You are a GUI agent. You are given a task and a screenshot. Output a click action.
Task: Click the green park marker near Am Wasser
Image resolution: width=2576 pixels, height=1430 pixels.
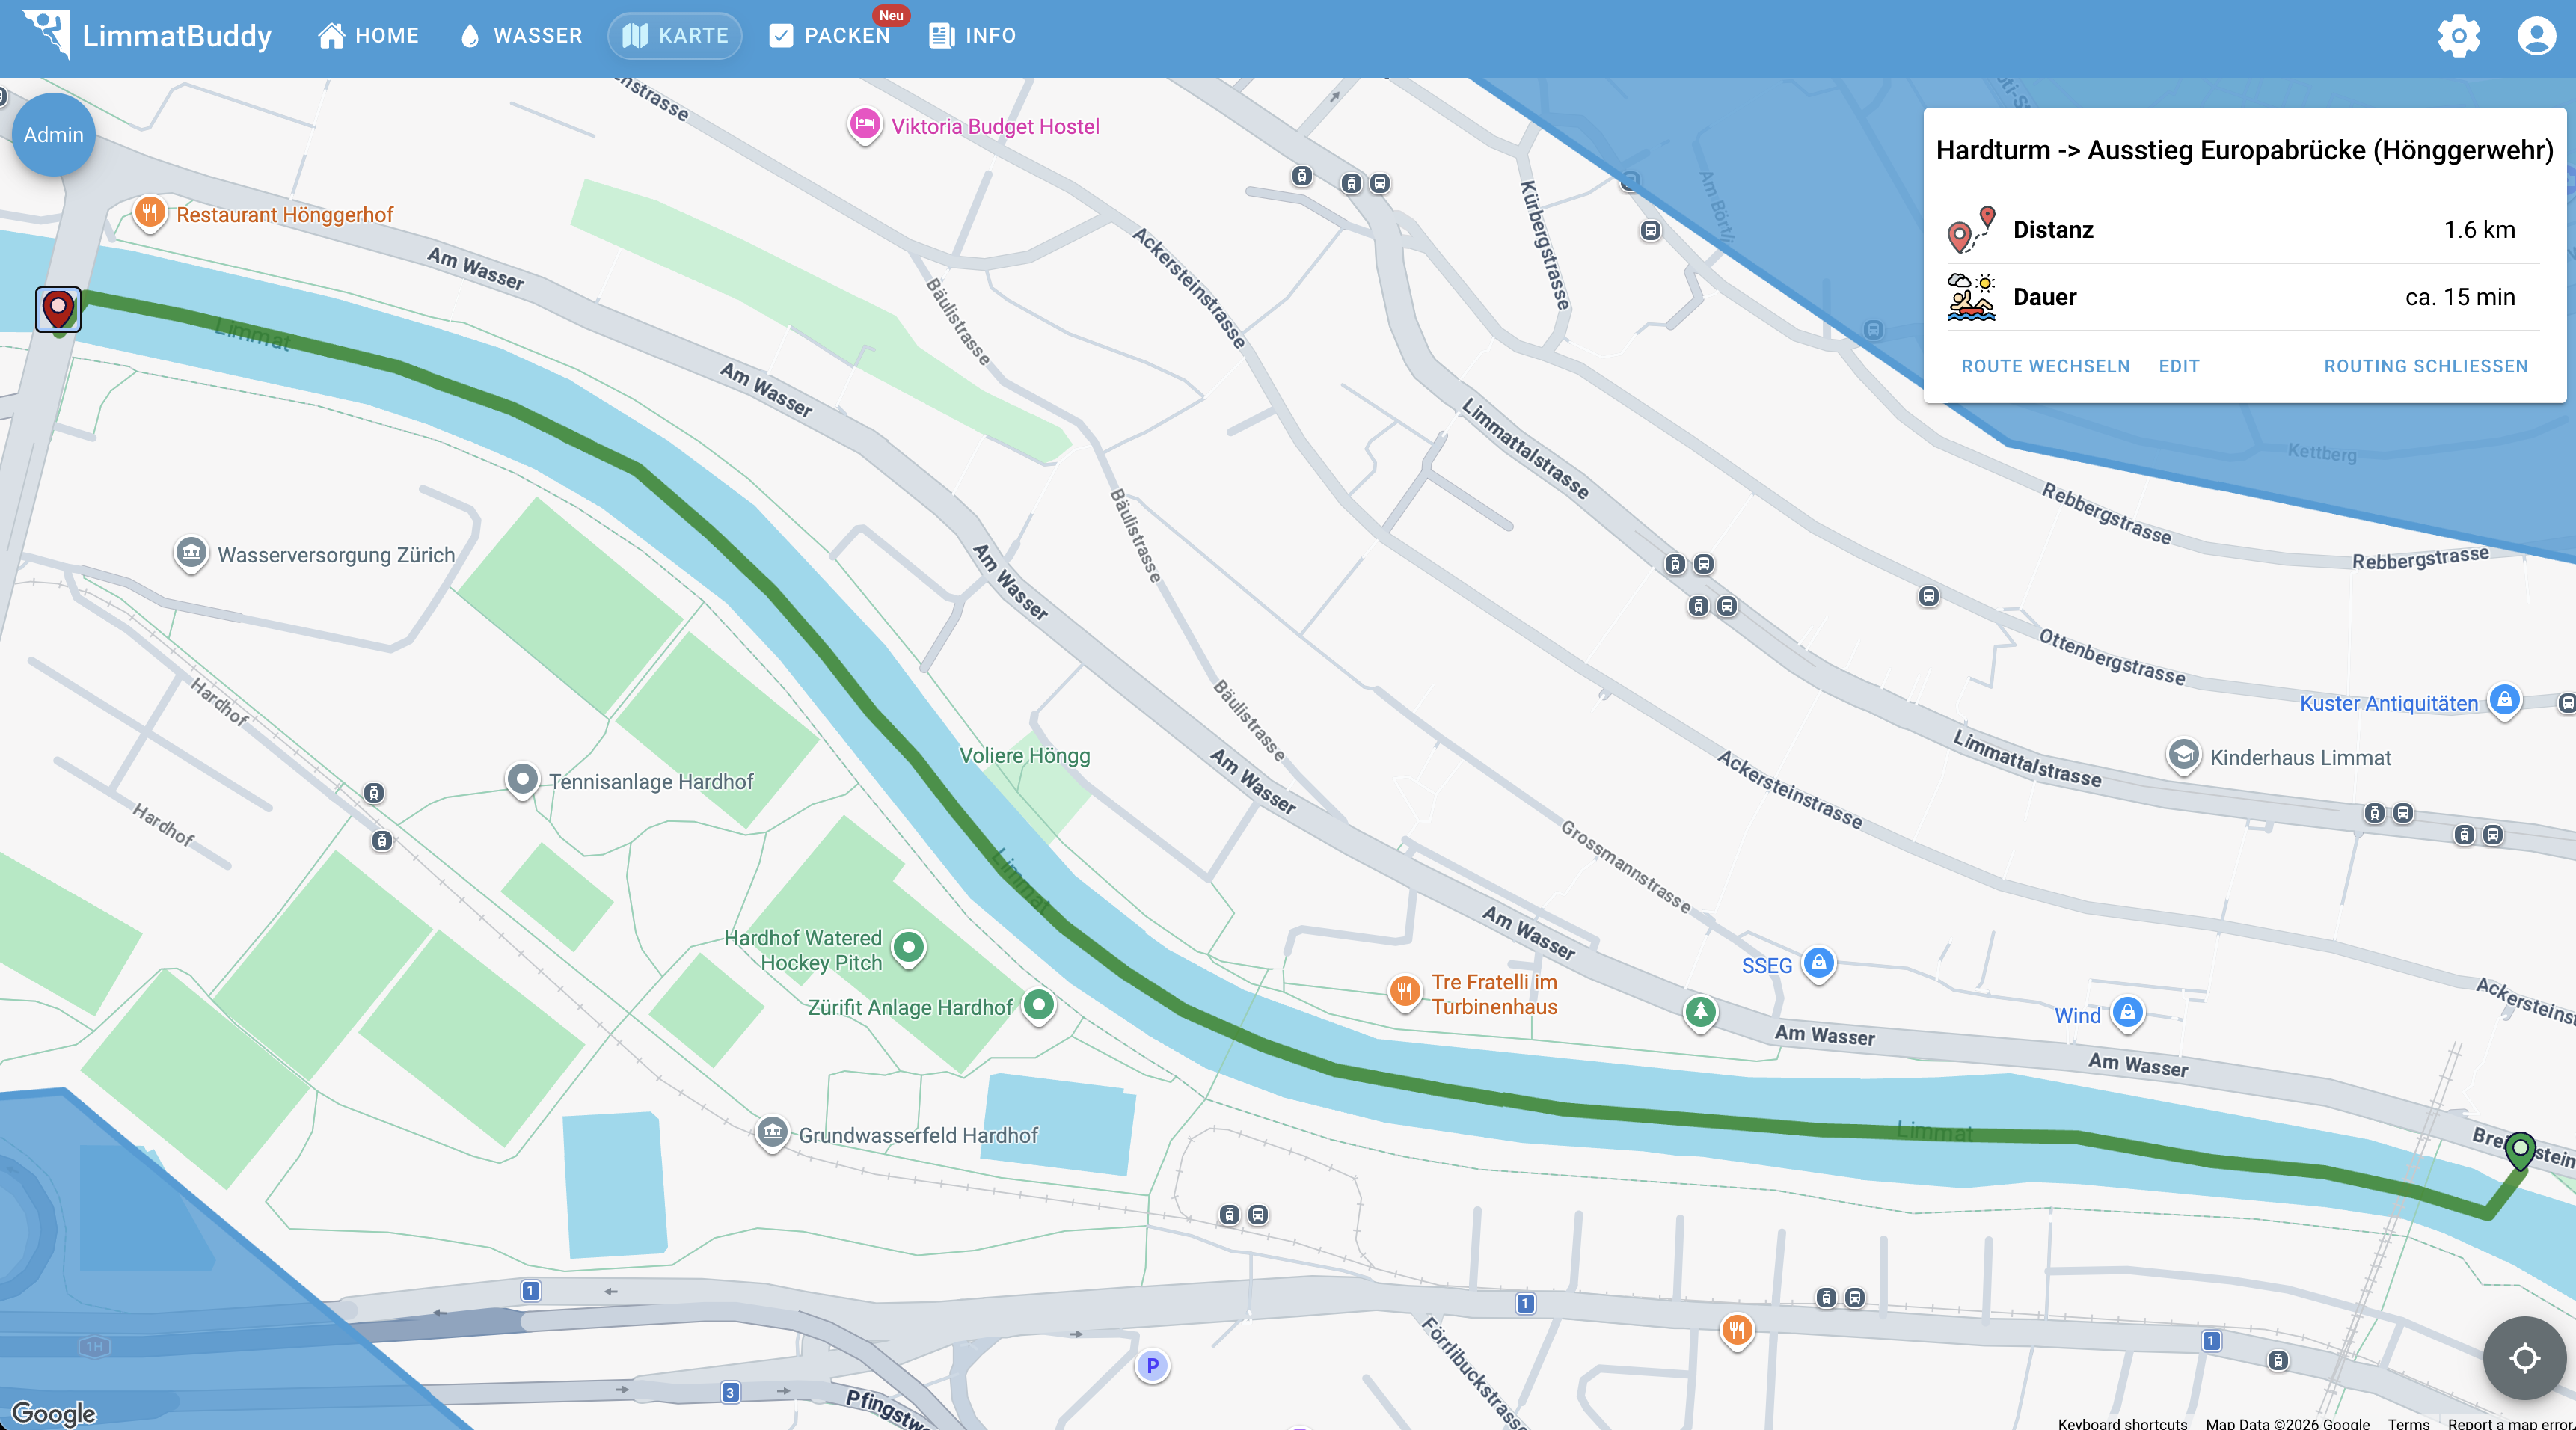point(1700,1013)
